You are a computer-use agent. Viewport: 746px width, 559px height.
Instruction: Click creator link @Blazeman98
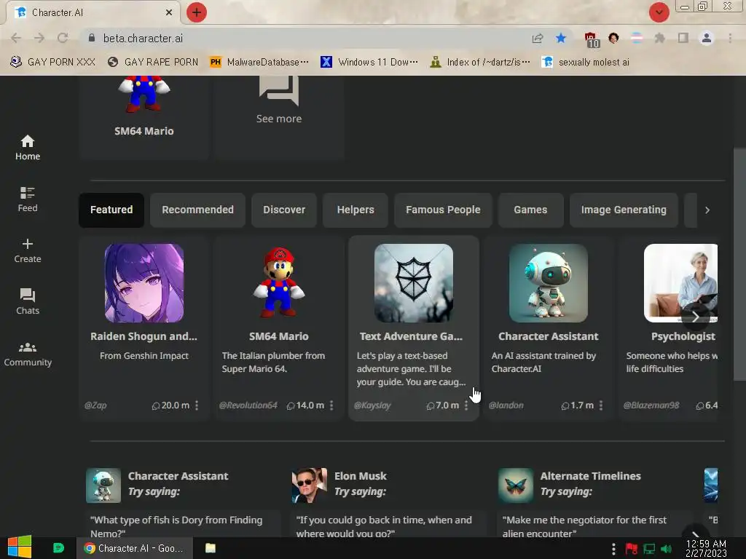pyautogui.click(x=651, y=405)
